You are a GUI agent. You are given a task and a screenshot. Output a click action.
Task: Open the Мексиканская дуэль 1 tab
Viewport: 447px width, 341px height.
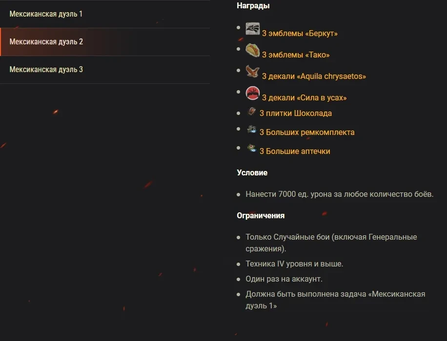tap(46, 14)
